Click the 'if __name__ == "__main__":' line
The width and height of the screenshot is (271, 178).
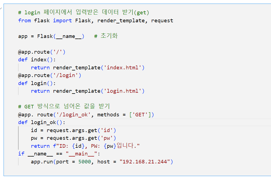coord(59,154)
